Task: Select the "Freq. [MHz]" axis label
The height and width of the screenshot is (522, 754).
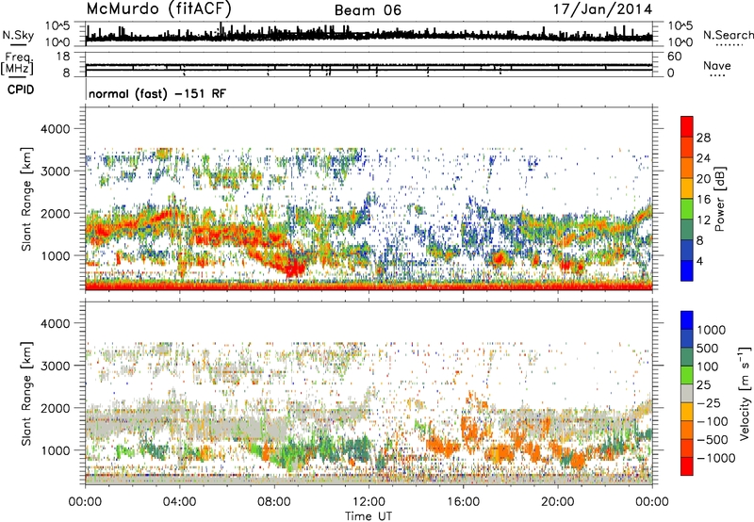Action: (17, 64)
